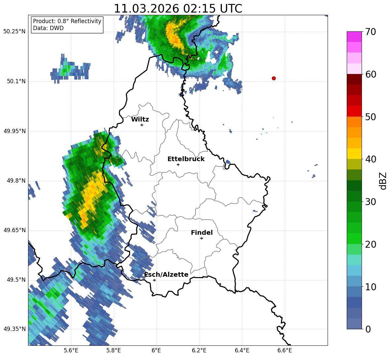
Task: Click the title 11.03.2026 02:15 UTC
Action: pos(178,9)
